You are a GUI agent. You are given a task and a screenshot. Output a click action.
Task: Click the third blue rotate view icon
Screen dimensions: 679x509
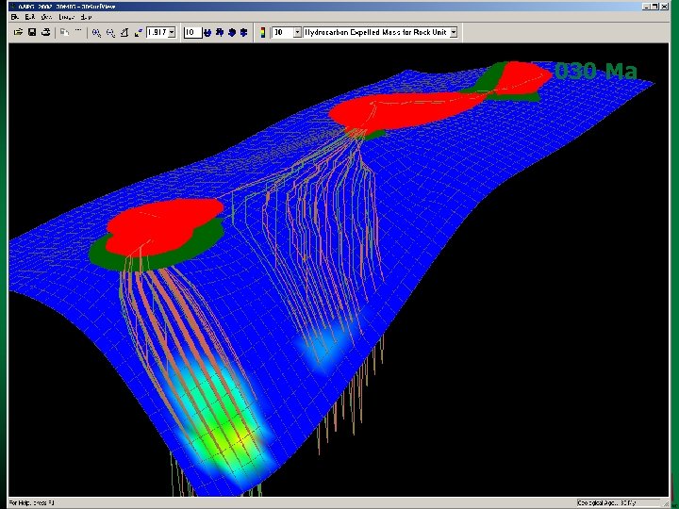[x=232, y=32]
